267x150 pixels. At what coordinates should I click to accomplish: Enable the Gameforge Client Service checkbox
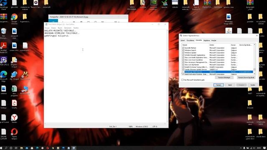(183, 72)
